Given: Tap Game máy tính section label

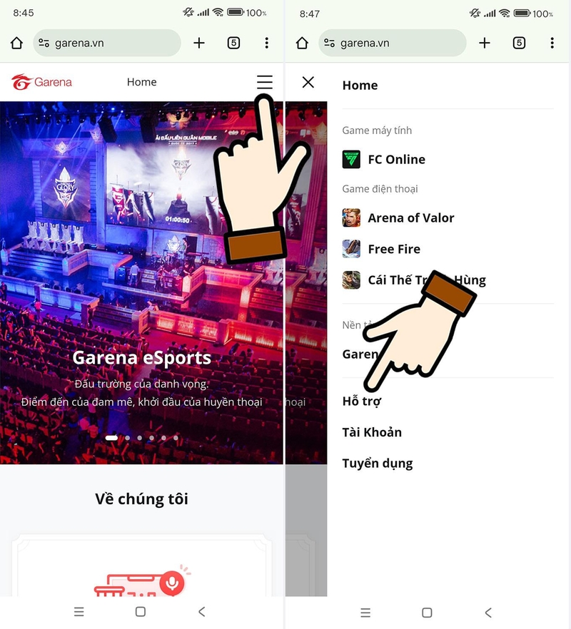Looking at the screenshot, I should [377, 131].
